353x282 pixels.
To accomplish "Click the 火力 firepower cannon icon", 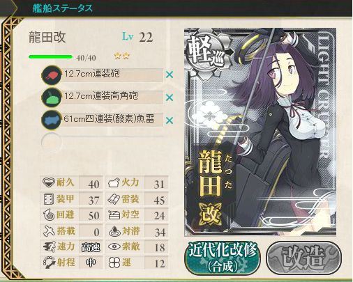I will click(x=114, y=183).
